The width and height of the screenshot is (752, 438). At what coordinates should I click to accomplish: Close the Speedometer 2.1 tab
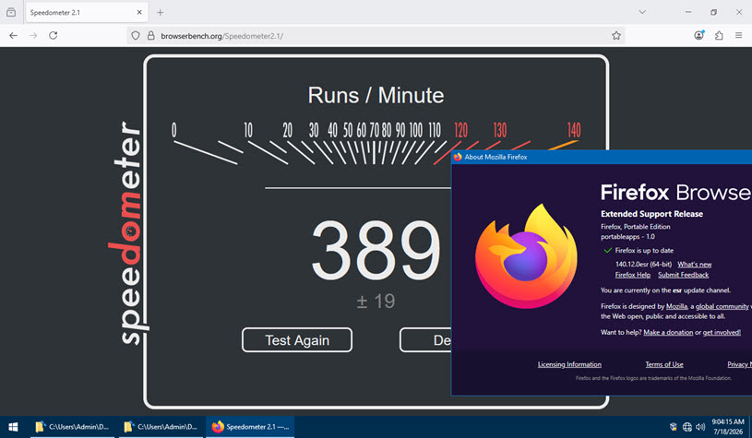(139, 13)
